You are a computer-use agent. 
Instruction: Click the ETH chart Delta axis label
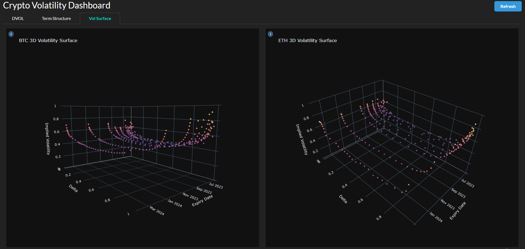point(343,199)
